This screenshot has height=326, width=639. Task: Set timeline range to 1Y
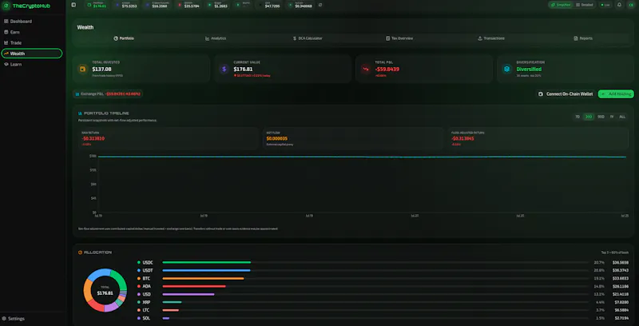click(612, 117)
